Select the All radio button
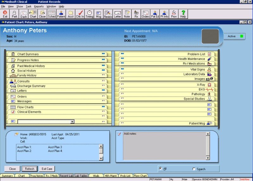 161,169
